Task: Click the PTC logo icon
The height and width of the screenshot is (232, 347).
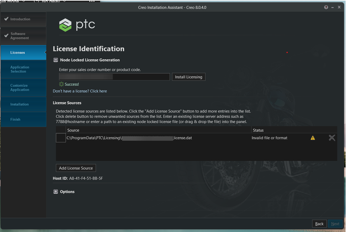Action: [x=65, y=25]
